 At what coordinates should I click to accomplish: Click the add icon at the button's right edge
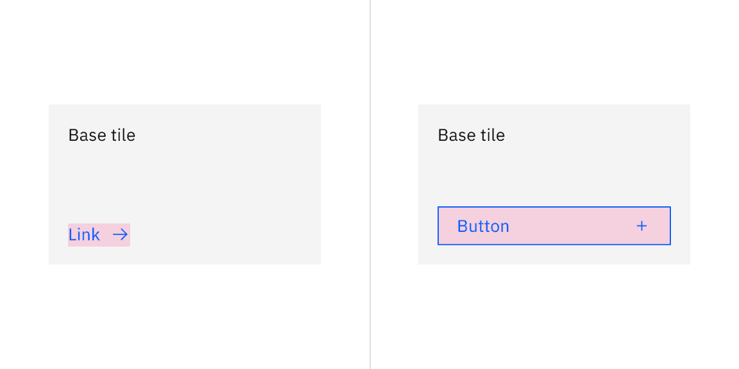coord(641,225)
